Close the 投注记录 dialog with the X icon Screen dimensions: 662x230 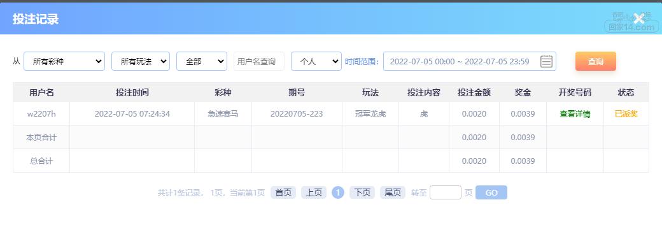639,18
